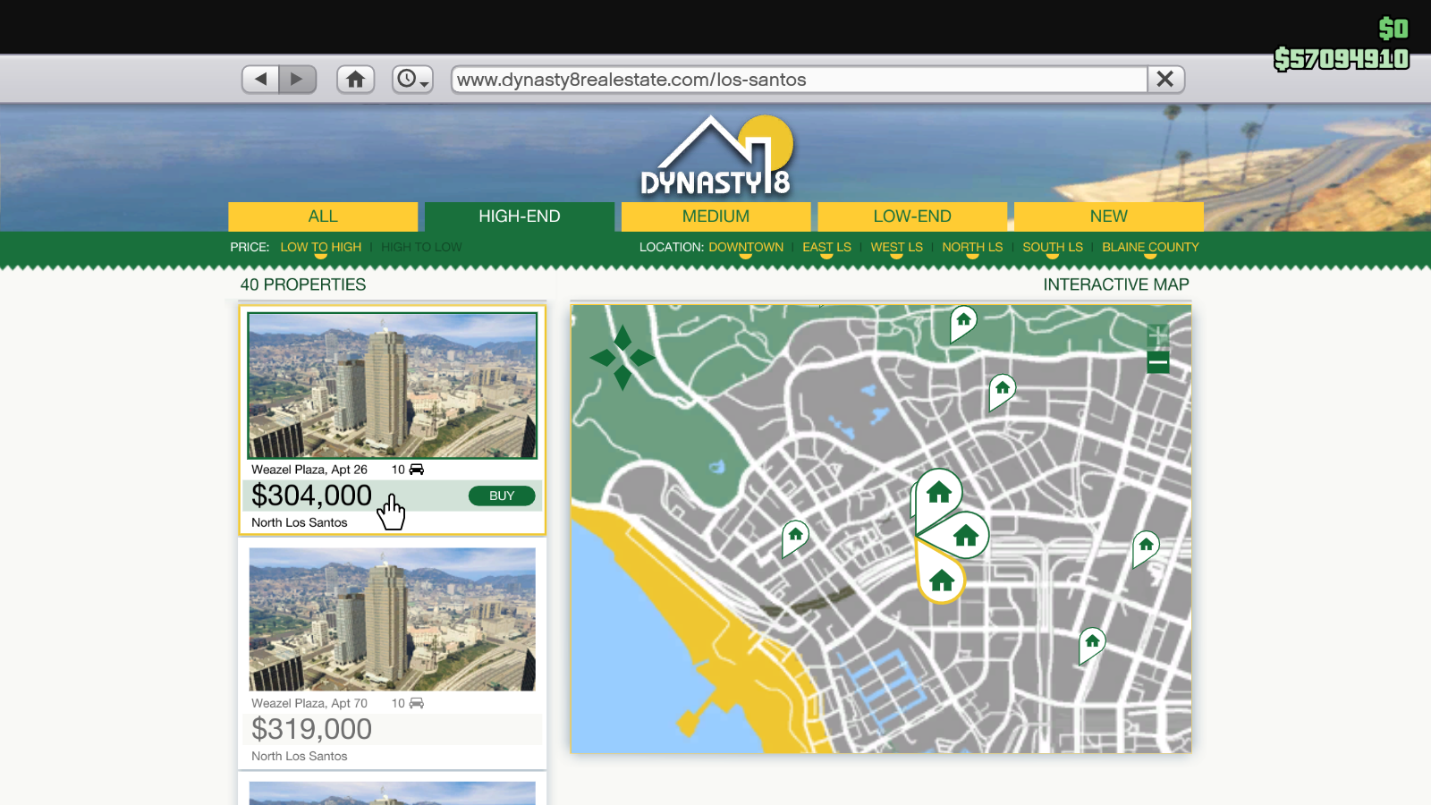Select the large upper house marker in the cluster

tap(937, 492)
